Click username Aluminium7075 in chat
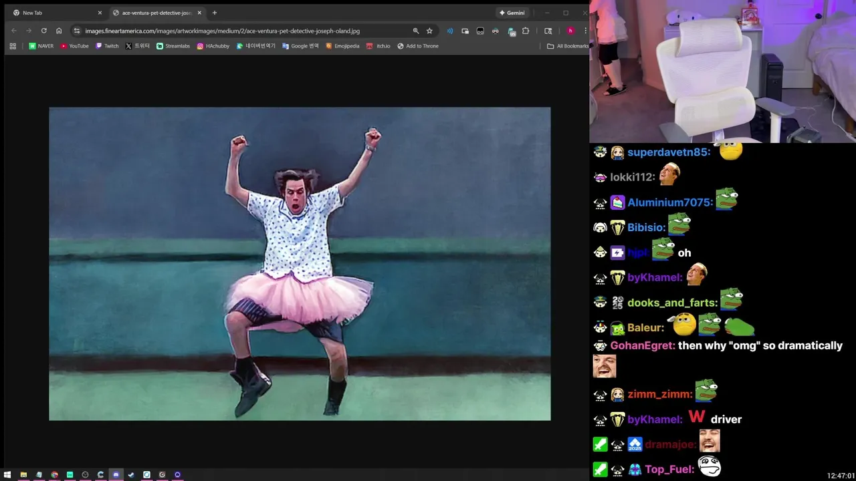This screenshot has height=481, width=856. [x=670, y=202]
